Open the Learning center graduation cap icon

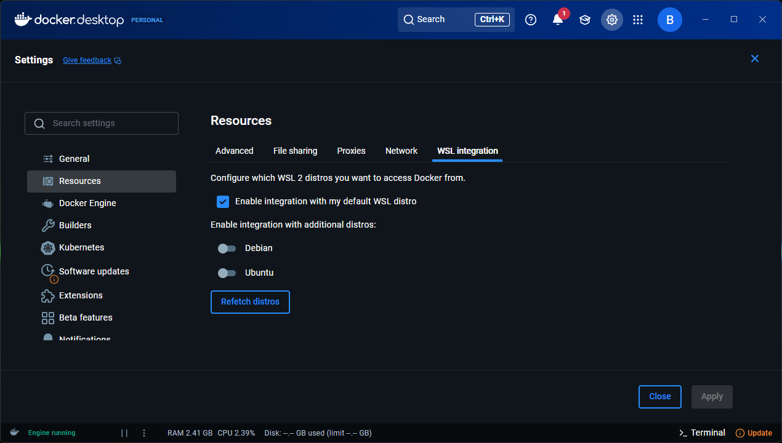pyautogui.click(x=585, y=20)
